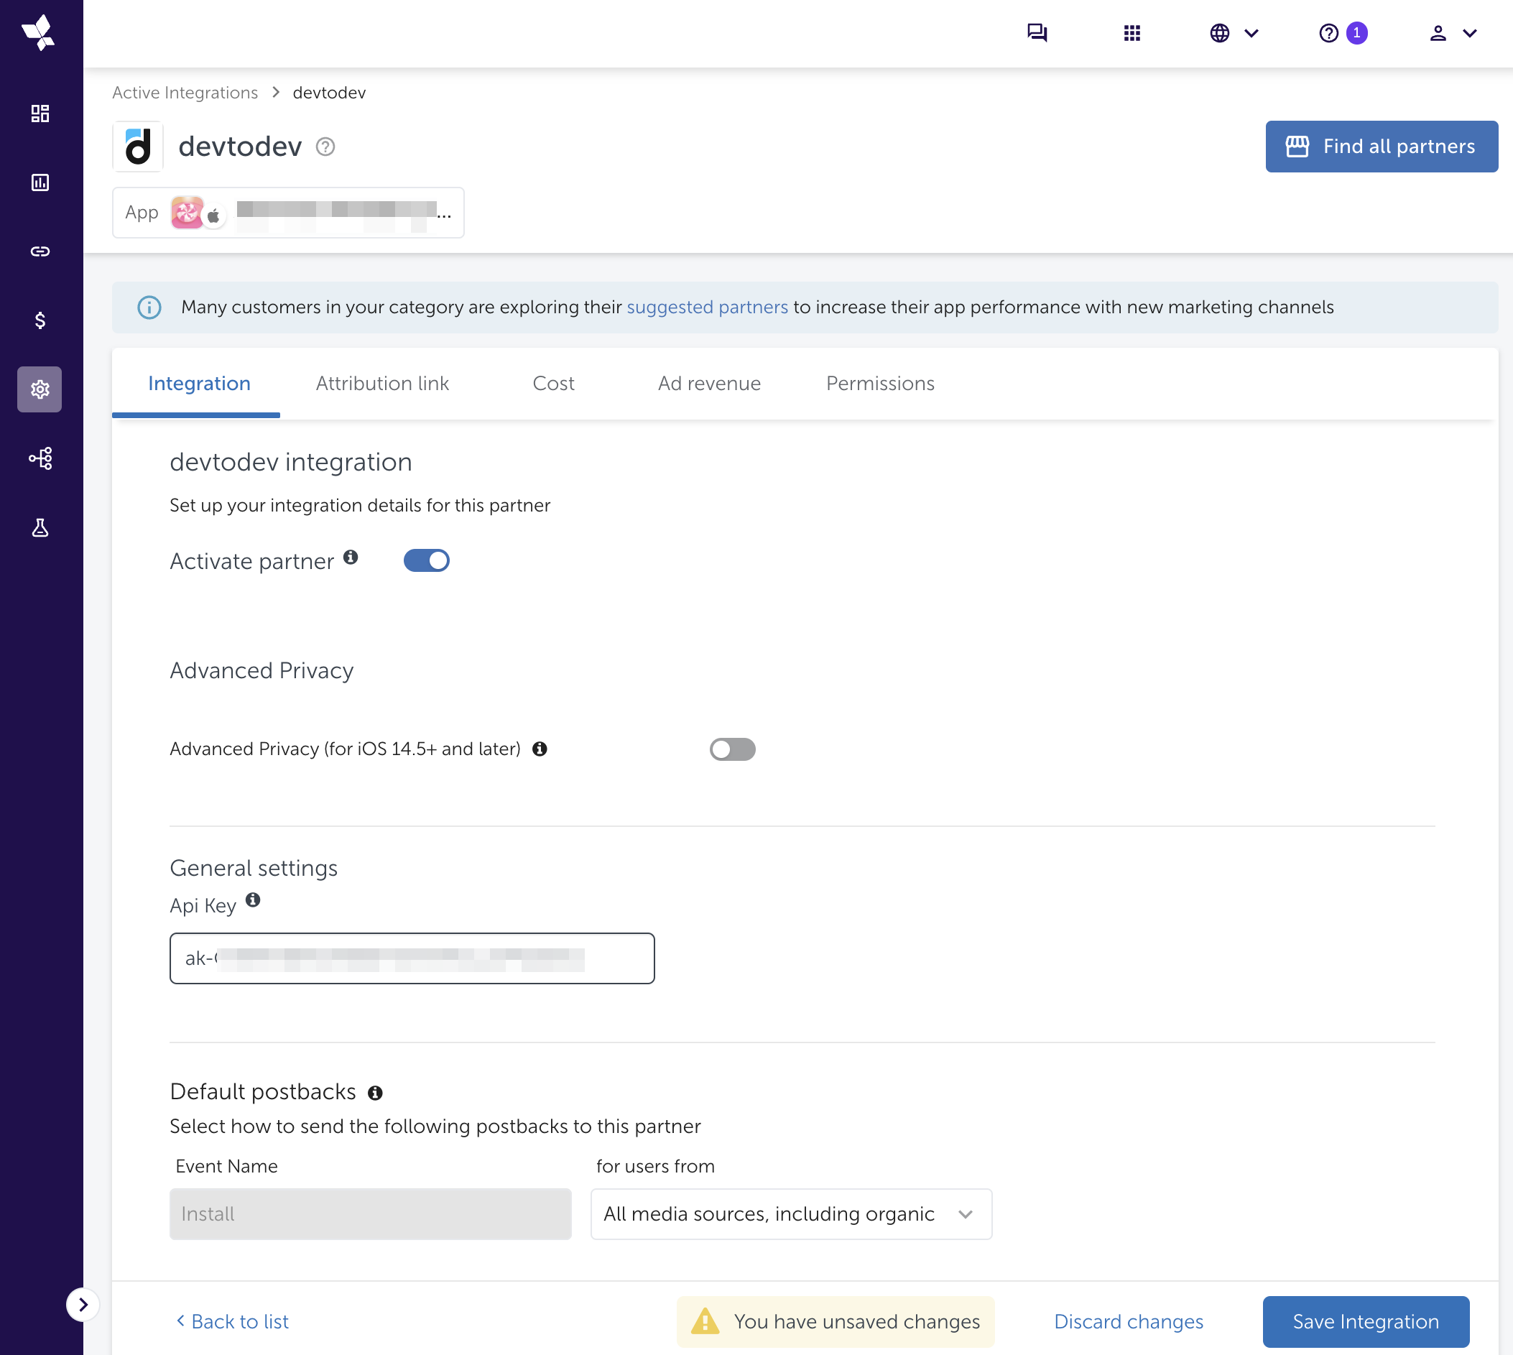
Task: Open the chat messages icon in header
Action: pyautogui.click(x=1037, y=33)
